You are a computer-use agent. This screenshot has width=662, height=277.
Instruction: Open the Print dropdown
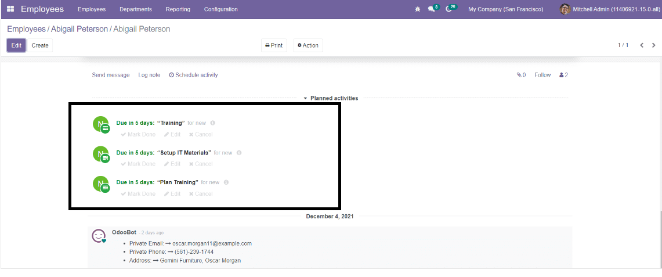pyautogui.click(x=274, y=45)
